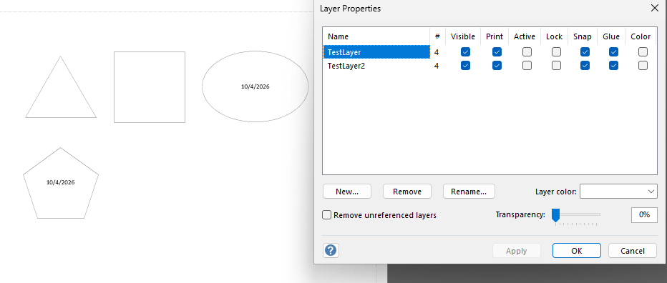This screenshot has width=667, height=283.
Task: Click the Print column header
Action: click(495, 36)
